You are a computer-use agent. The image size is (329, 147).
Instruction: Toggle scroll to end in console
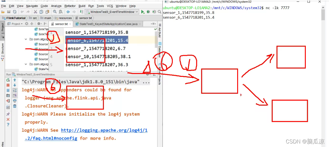click(15, 96)
